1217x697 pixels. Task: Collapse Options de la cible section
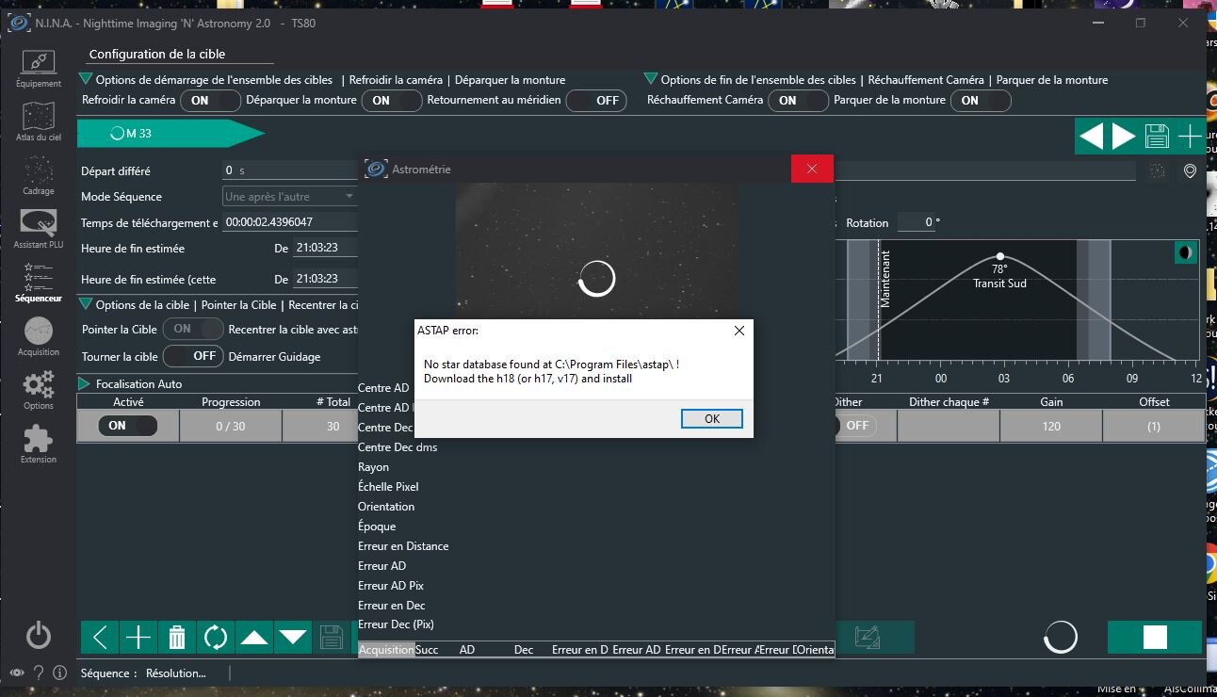click(86, 304)
